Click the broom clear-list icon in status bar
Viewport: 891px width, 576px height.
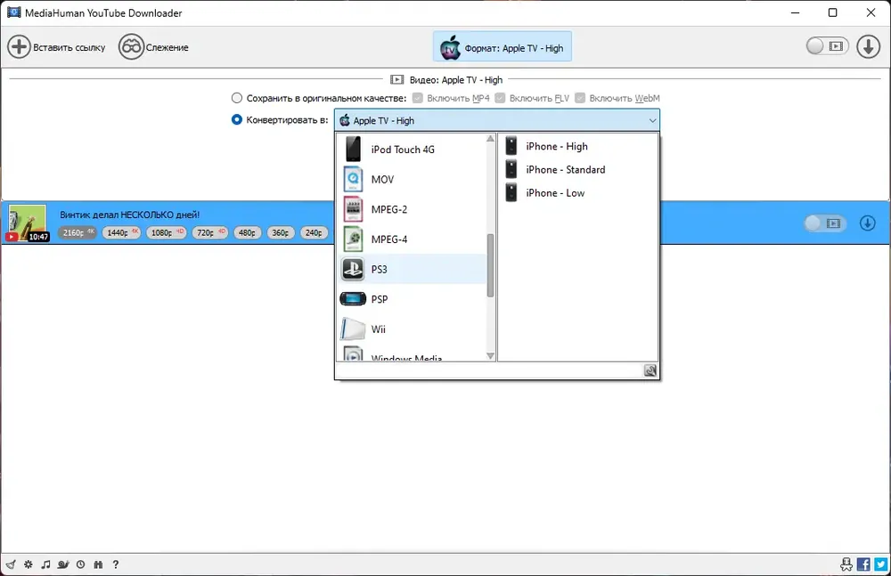click(x=11, y=564)
